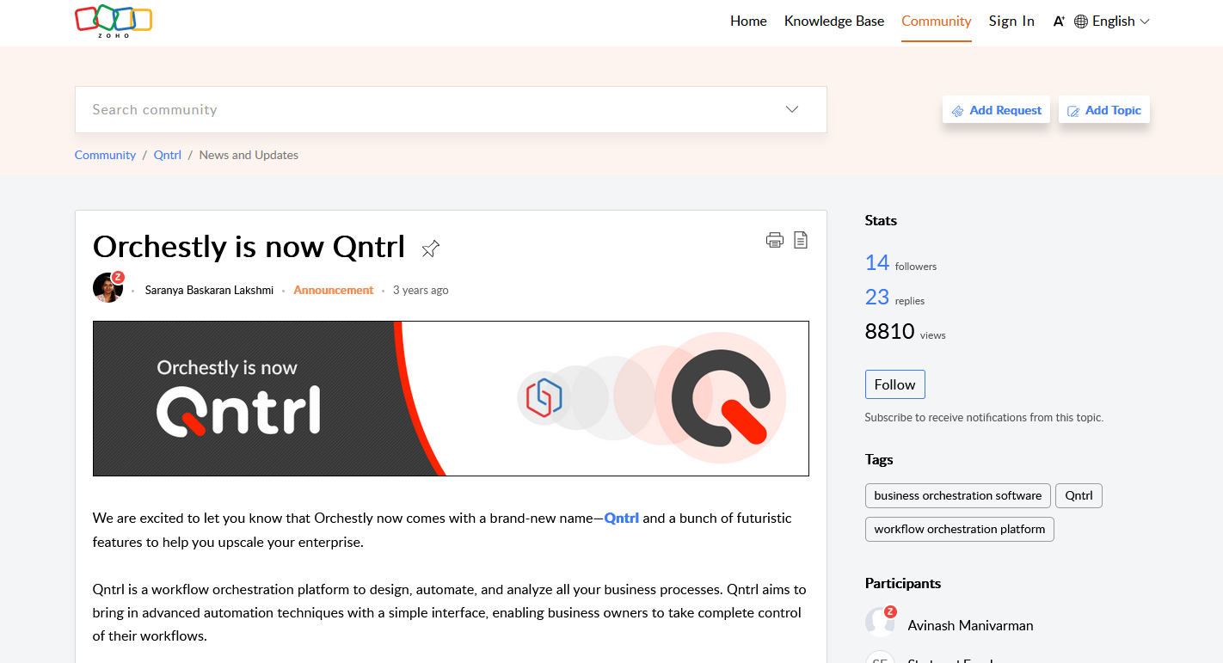Click the Search community input field

(x=430, y=109)
